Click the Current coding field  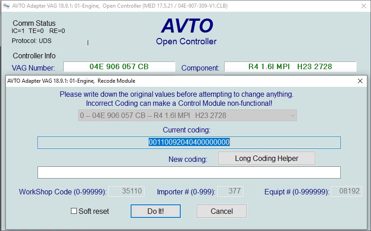pyautogui.click(x=189, y=142)
